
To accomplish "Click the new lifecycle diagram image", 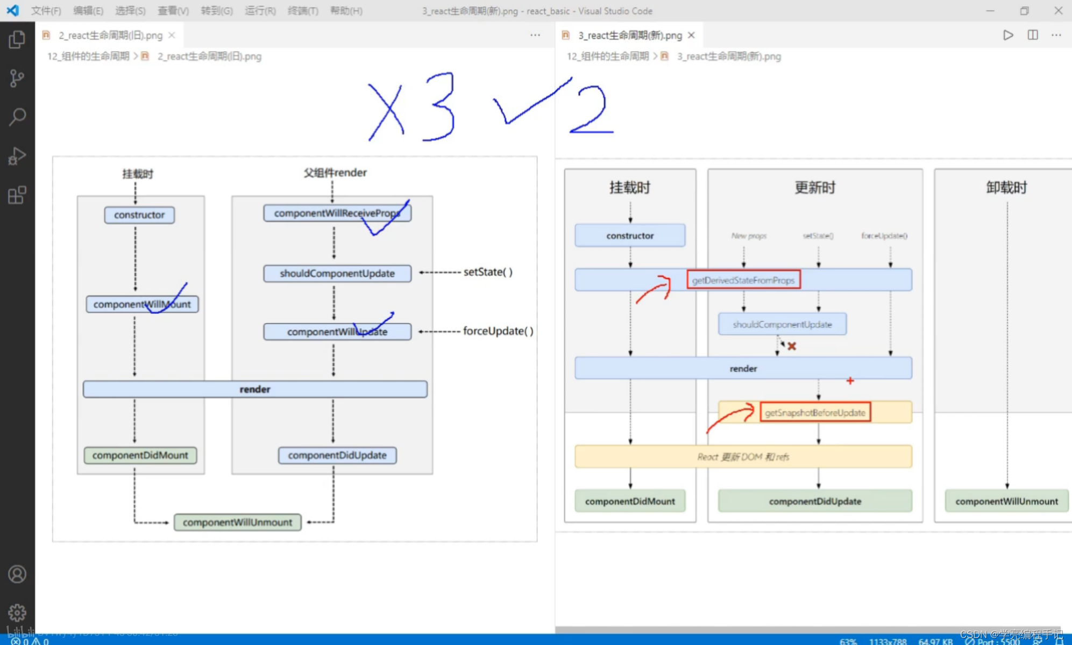I will point(813,345).
